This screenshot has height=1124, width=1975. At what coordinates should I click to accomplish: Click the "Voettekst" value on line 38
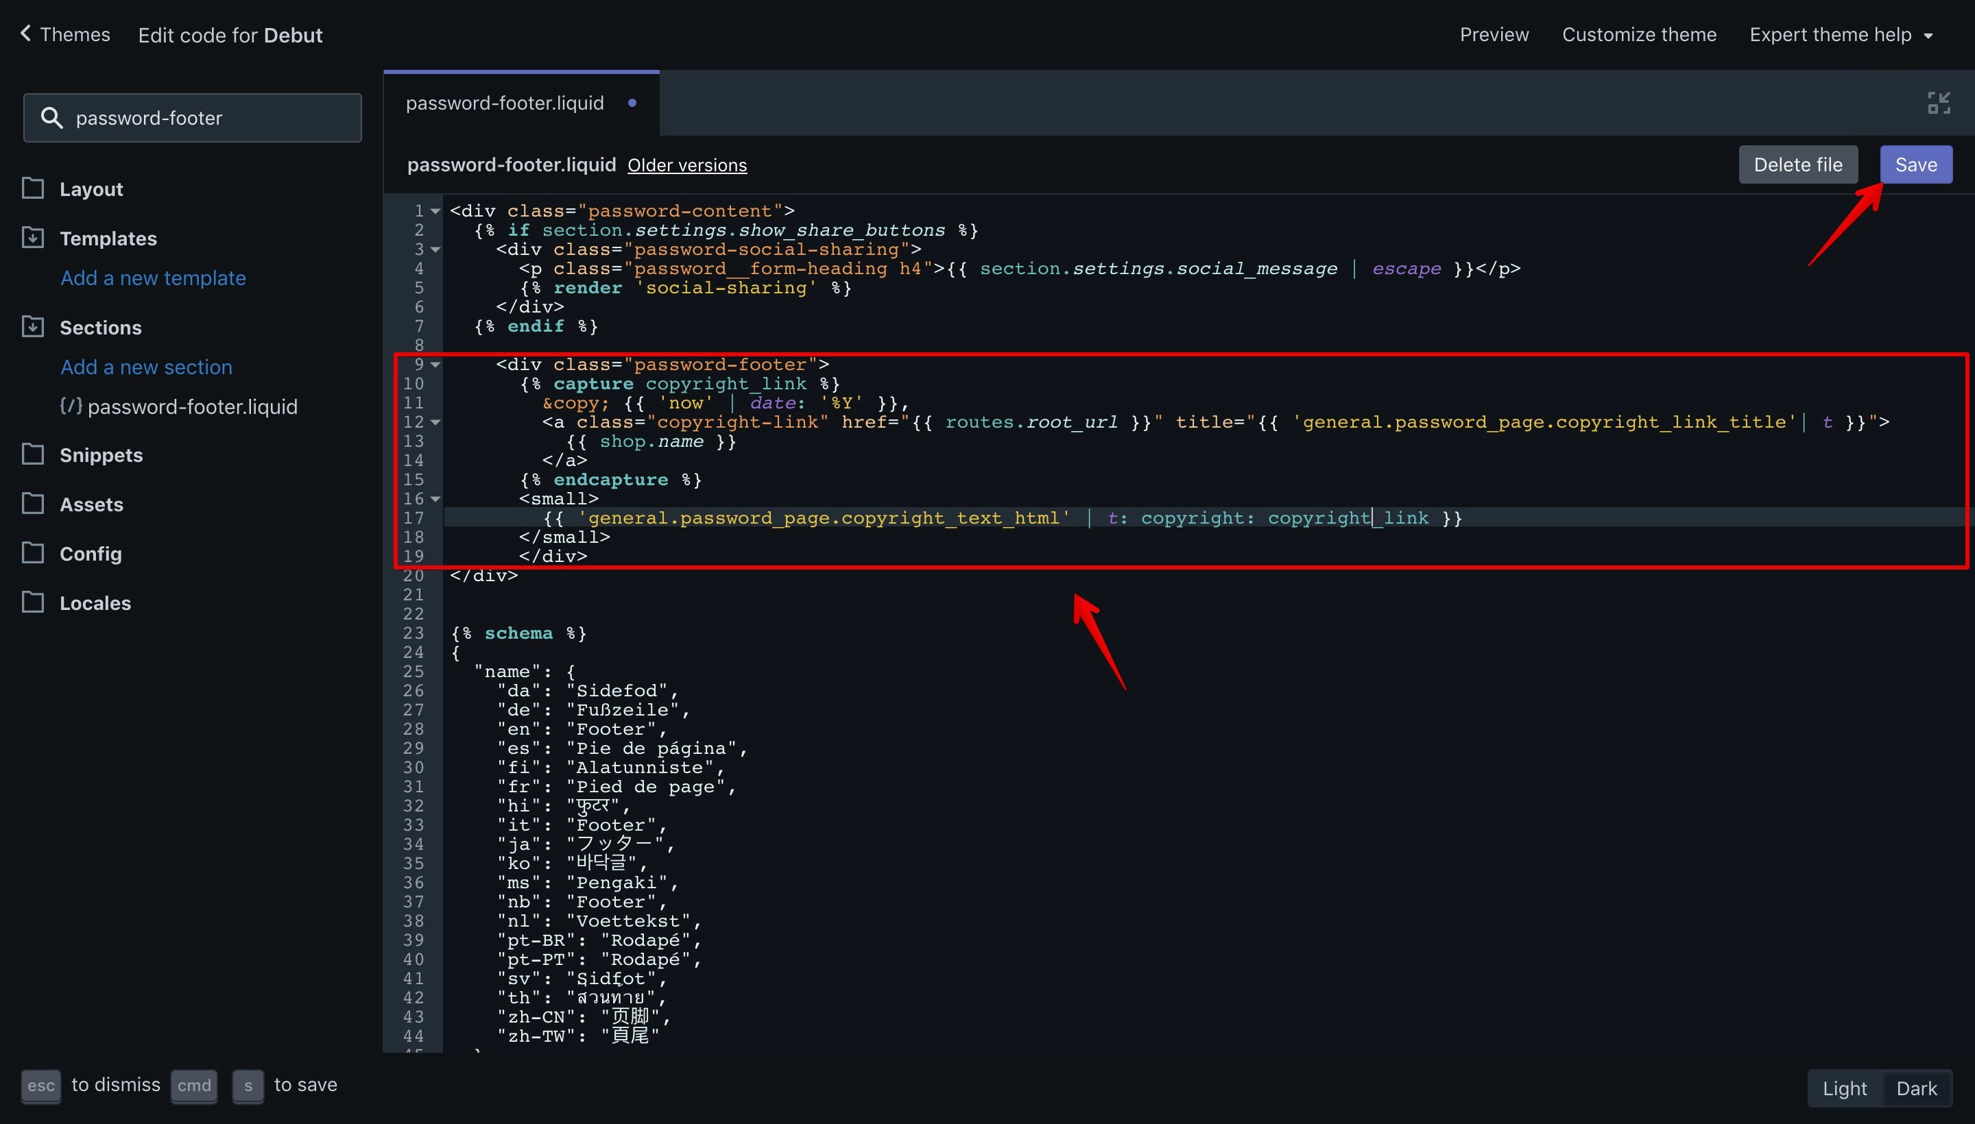tap(628, 921)
